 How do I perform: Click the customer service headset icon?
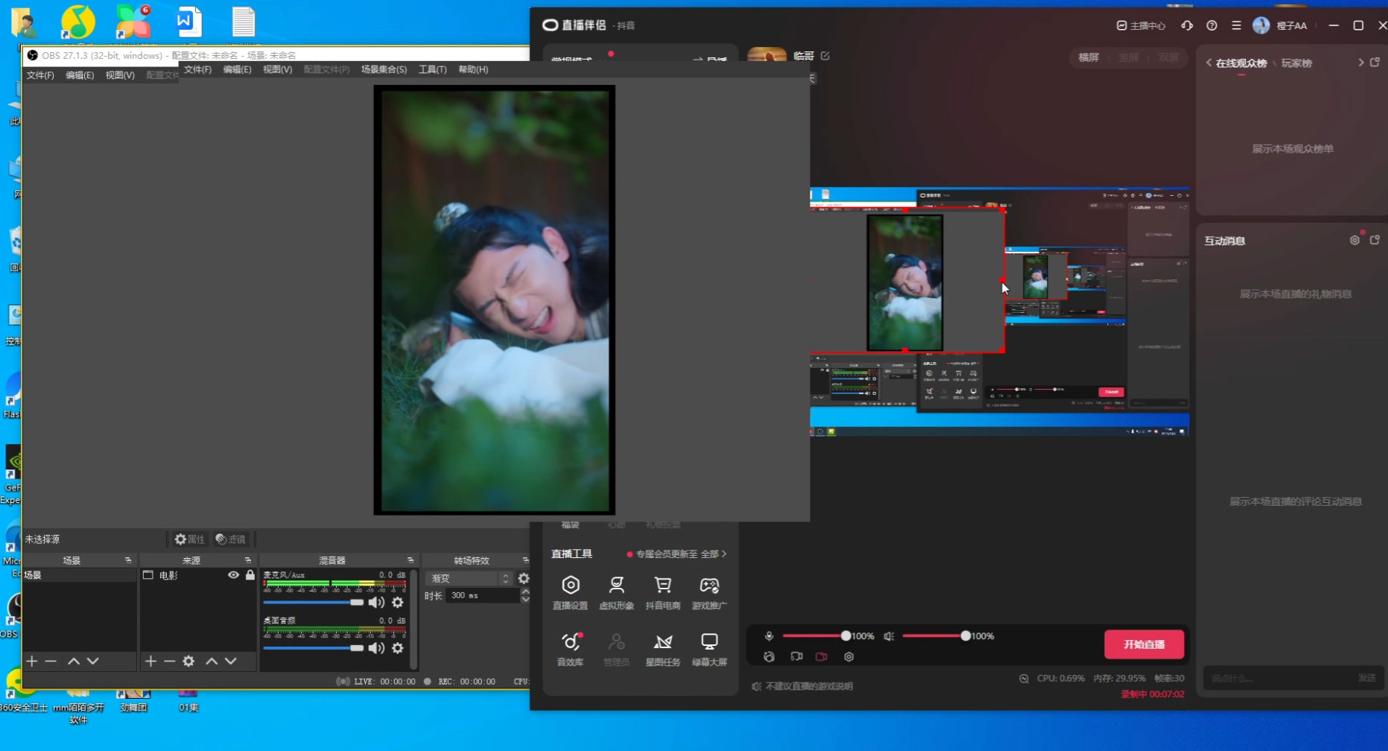coord(1187,25)
